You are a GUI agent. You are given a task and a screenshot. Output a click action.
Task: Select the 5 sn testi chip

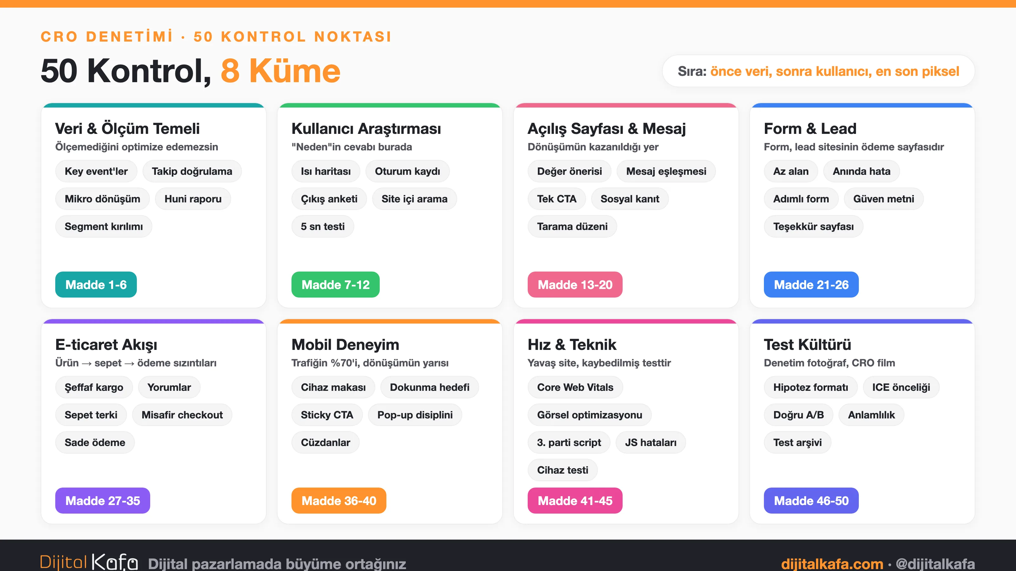[323, 226]
